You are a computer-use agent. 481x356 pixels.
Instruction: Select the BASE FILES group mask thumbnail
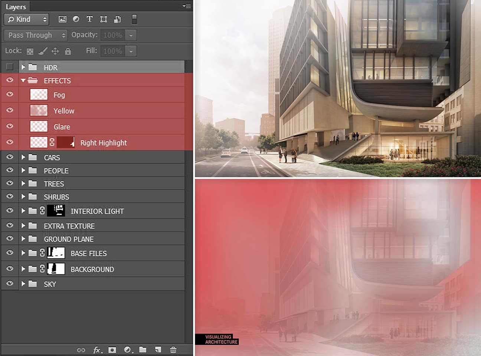click(56, 253)
